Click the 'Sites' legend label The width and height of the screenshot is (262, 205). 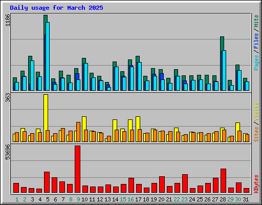[x=256, y=134]
